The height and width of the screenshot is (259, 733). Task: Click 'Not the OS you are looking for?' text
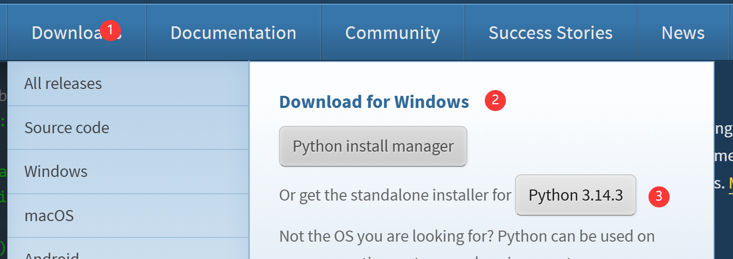[x=386, y=236]
